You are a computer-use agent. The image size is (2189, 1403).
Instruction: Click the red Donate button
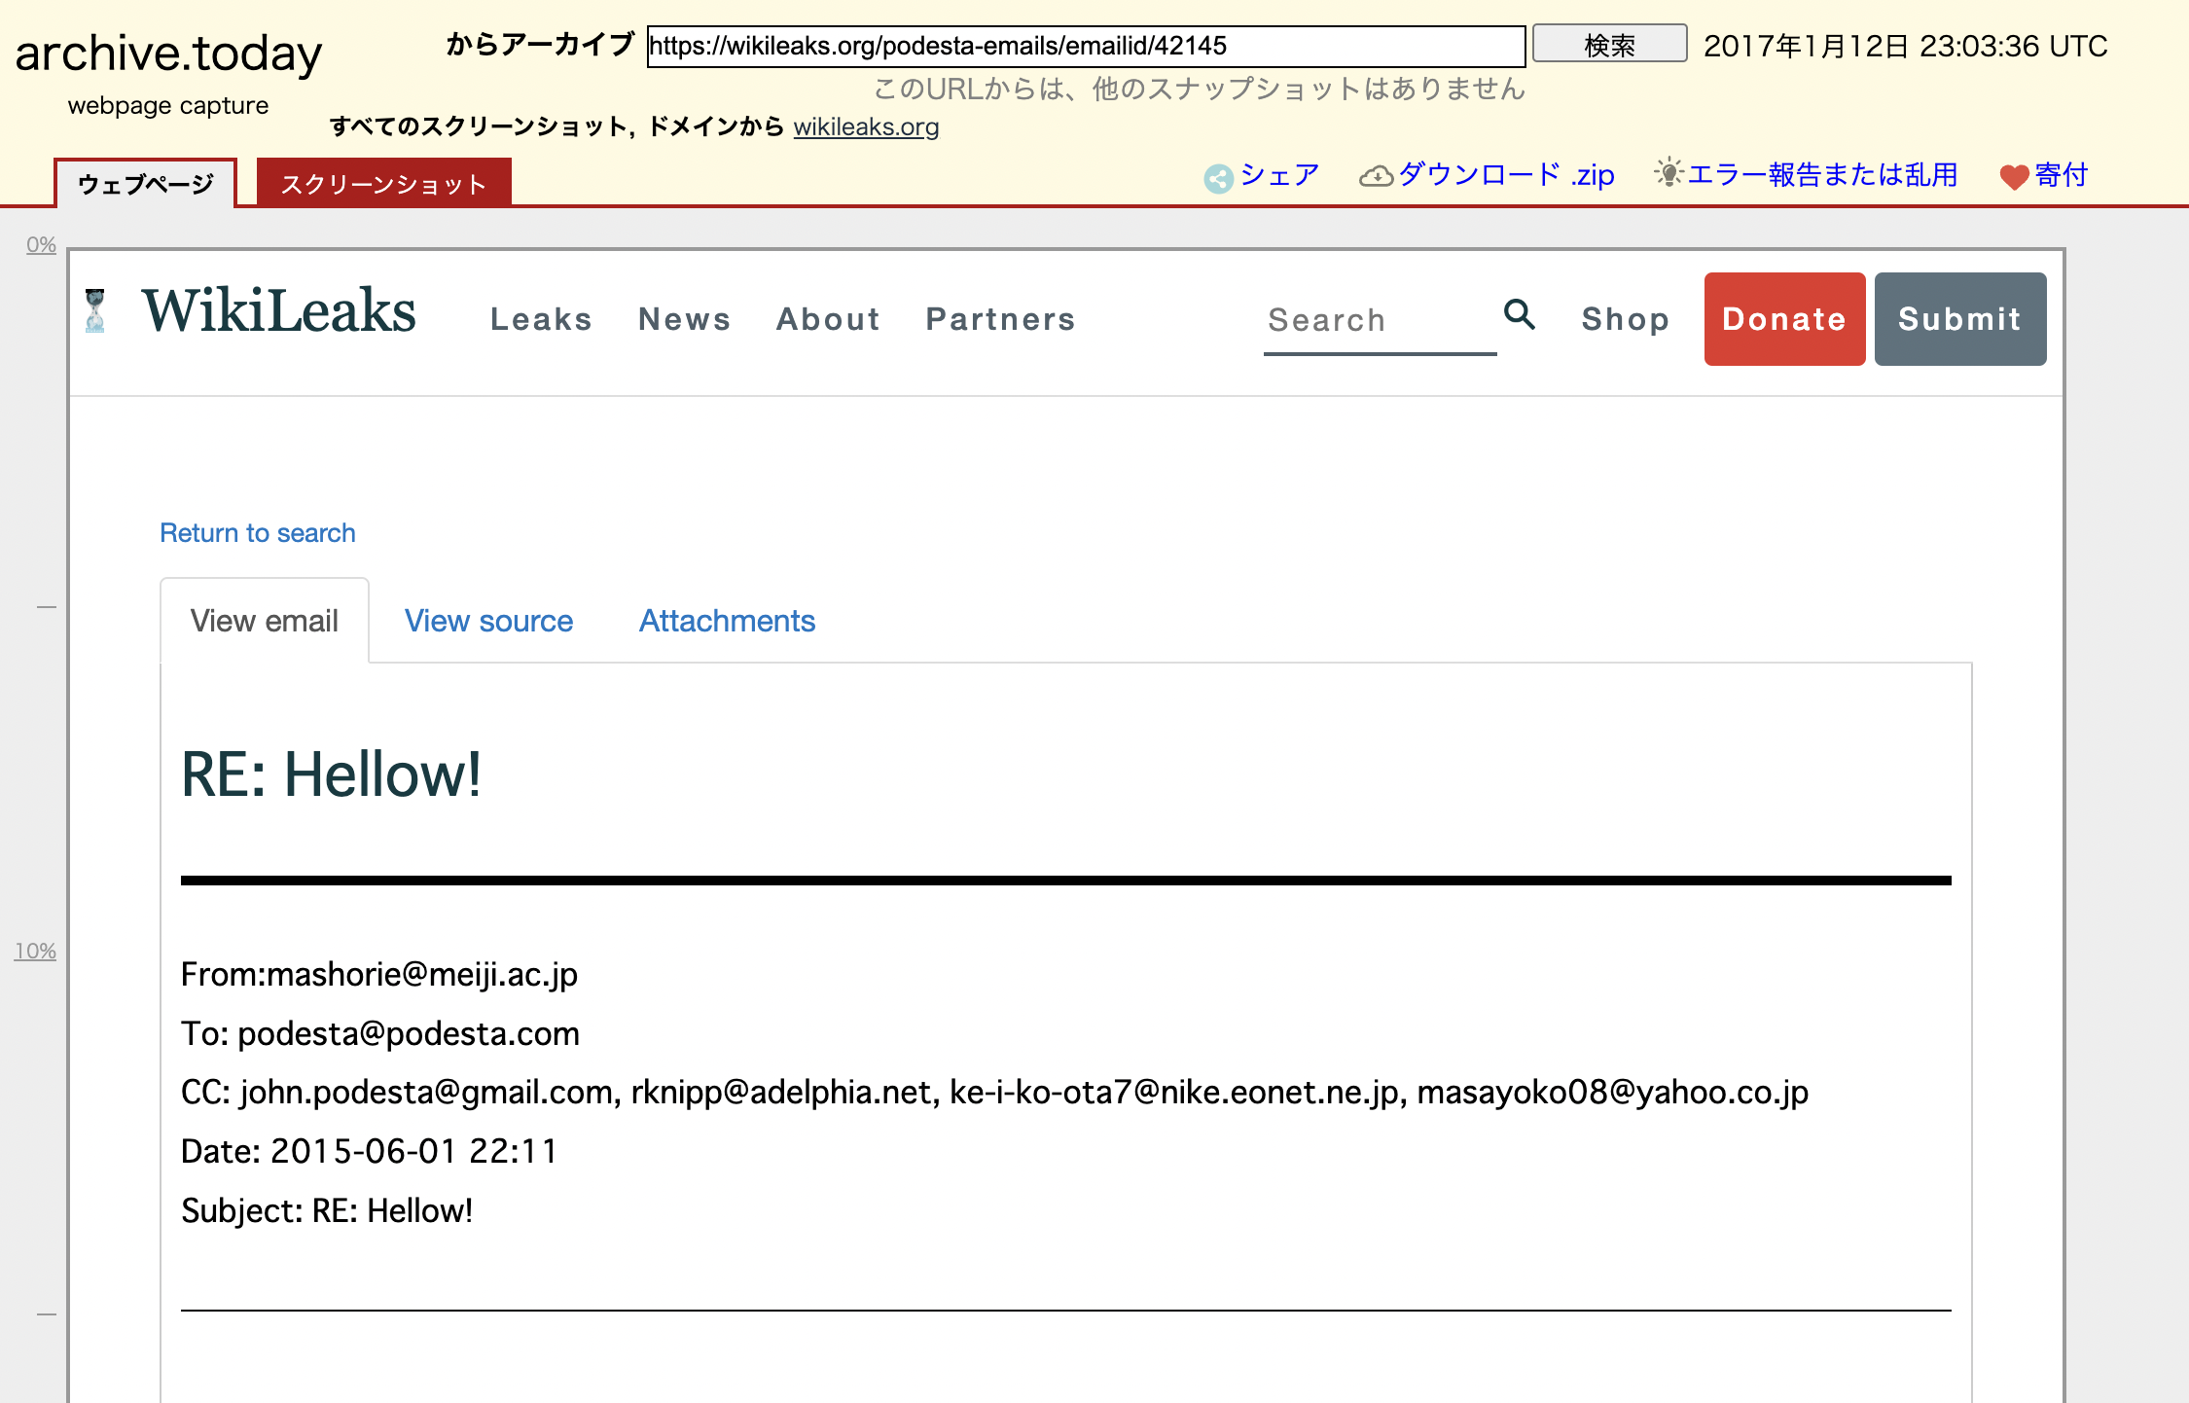pos(1784,319)
